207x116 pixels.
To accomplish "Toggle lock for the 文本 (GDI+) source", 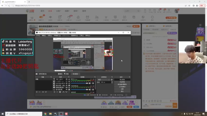I will (x=69, y=79).
